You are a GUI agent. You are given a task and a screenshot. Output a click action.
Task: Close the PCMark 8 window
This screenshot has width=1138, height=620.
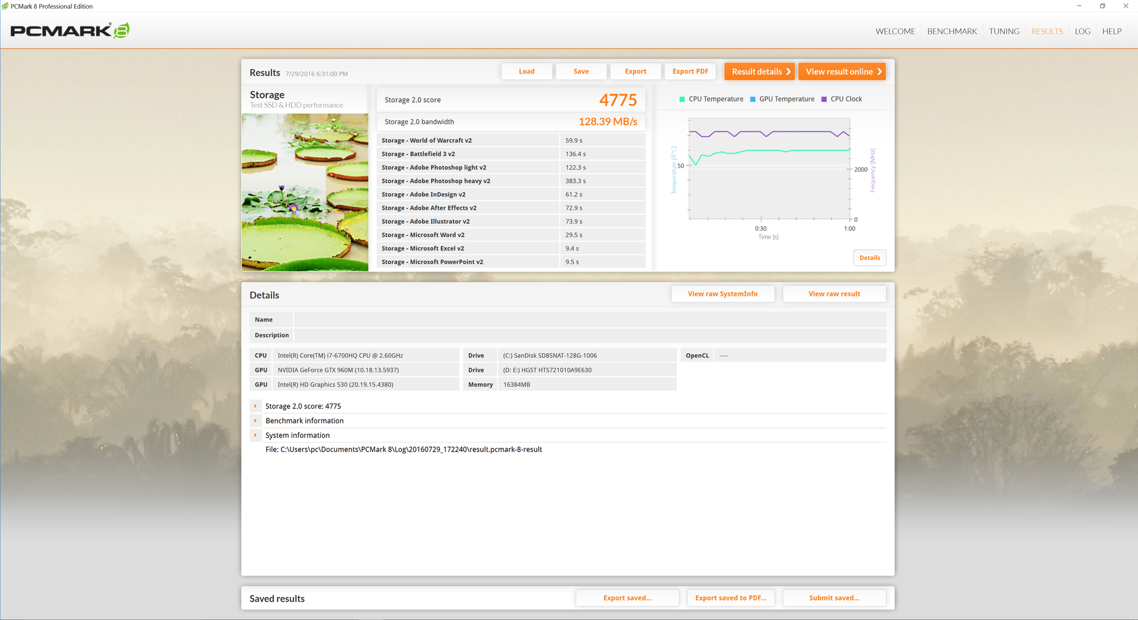pyautogui.click(x=1126, y=6)
